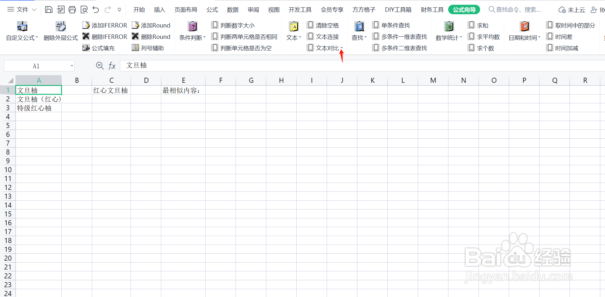Screen dimensions: 605x297
Task: Open the 自定义公式 icon
Action: [x=22, y=26]
